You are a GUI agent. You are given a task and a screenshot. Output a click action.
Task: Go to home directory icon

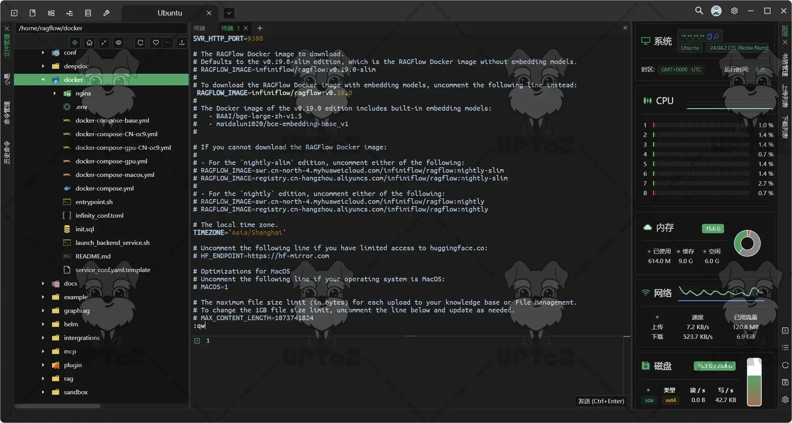click(x=90, y=42)
